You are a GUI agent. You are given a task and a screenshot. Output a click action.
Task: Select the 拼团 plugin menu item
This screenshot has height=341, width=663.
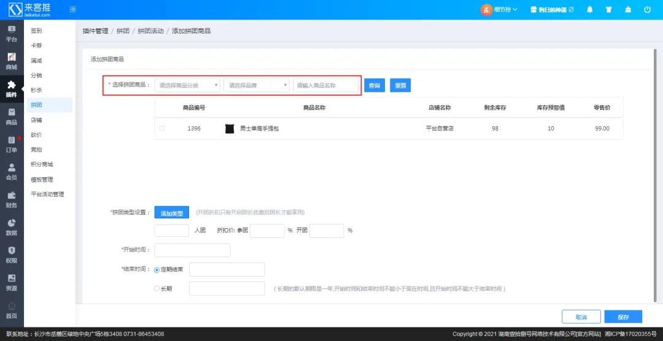click(x=50, y=105)
